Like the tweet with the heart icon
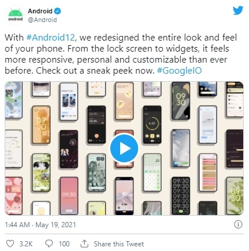Viewport: 249px width, 251px height. 10,243
